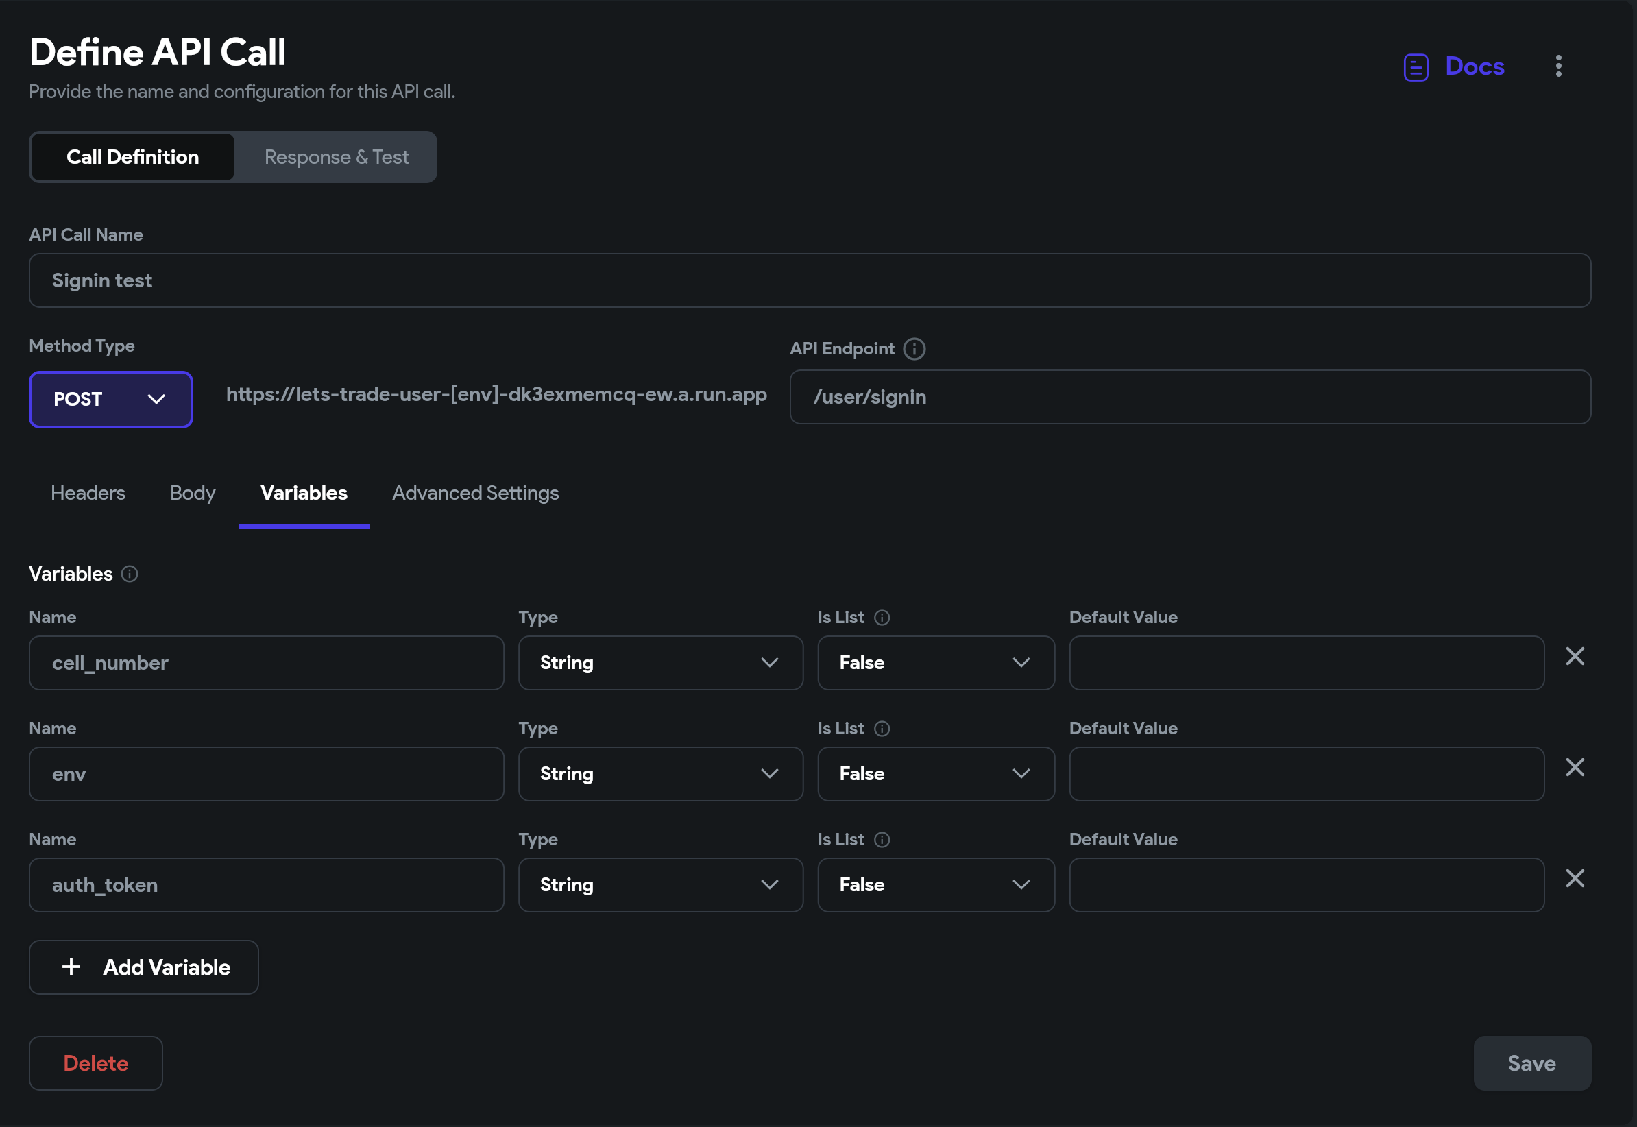1637x1127 pixels.
Task: Click the Is List info icon beside cell_number
Action: coord(882,616)
